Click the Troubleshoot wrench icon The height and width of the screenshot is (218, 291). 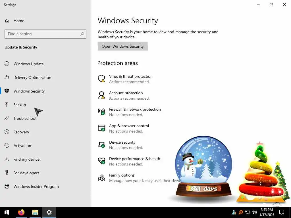pos(7,118)
